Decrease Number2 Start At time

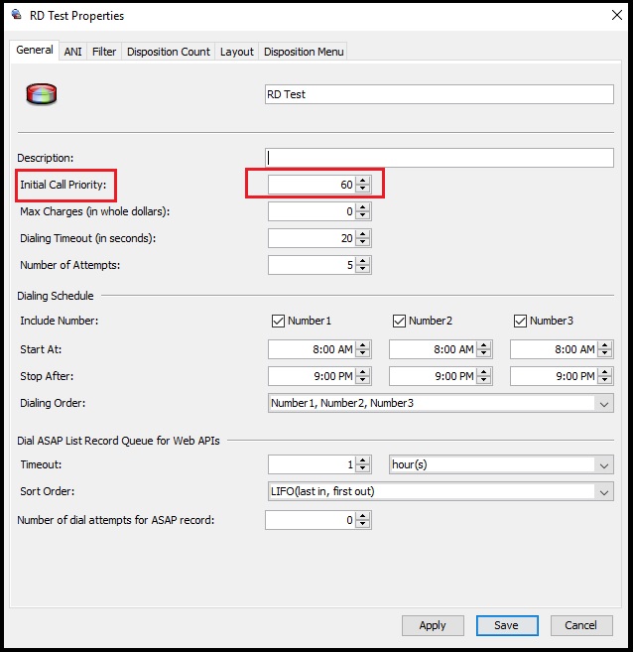(x=484, y=354)
